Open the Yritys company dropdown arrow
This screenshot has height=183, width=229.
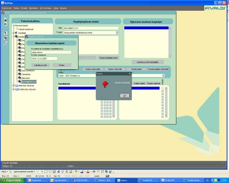[x=163, y=76]
